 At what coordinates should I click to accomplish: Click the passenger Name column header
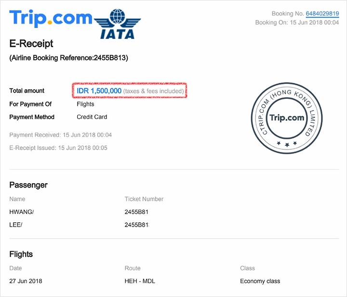(x=17, y=199)
